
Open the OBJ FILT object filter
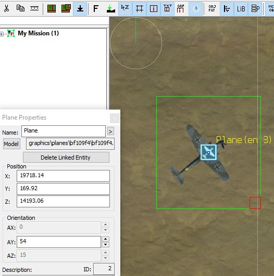click(x=212, y=8)
